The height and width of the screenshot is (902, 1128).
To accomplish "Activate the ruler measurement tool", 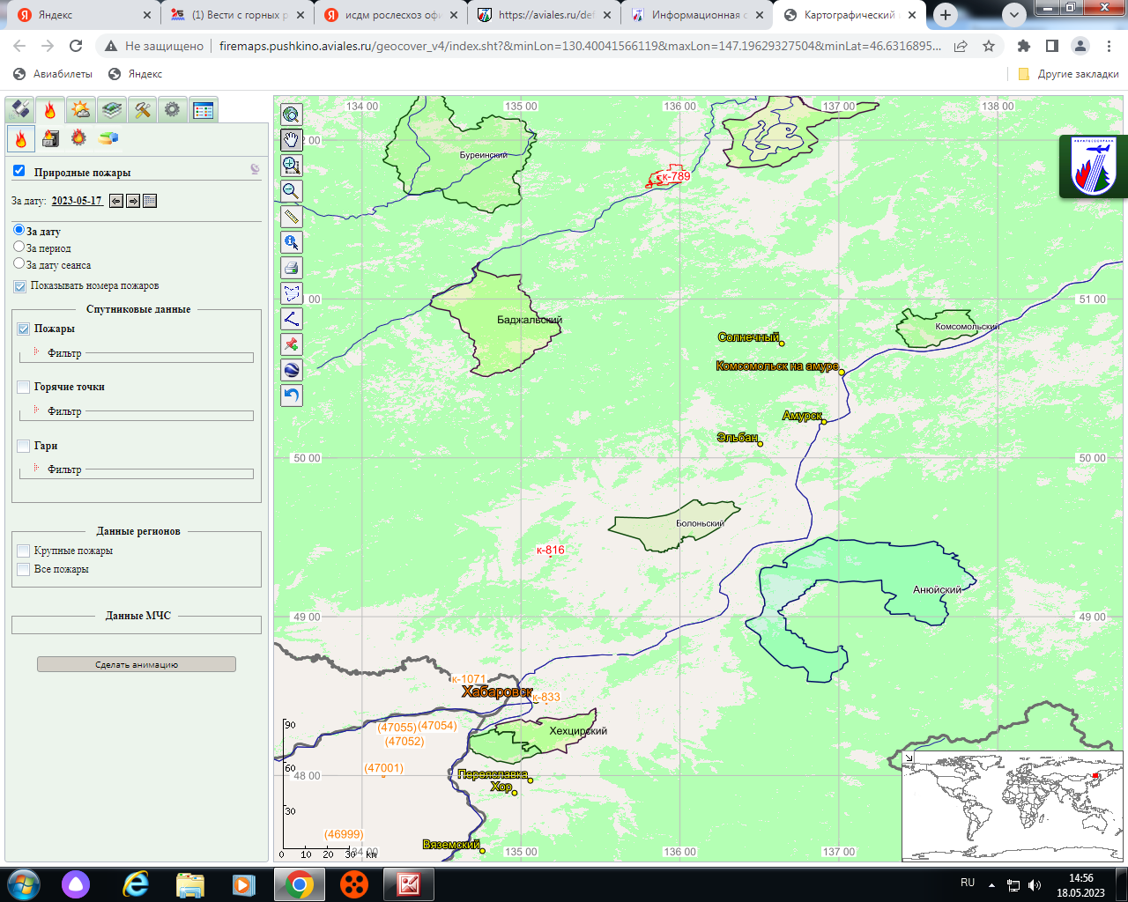I will pyautogui.click(x=292, y=217).
